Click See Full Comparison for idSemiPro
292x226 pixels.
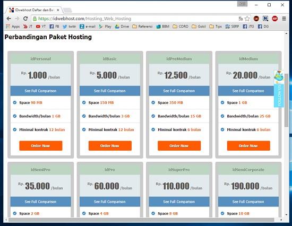[x=40, y=202]
